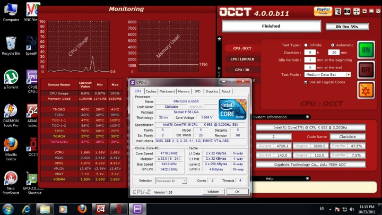Image resolution: width=382 pixels, height=215 pixels.
Task: Click the TCC-1-1 sensor row name
Action: [59, 120]
